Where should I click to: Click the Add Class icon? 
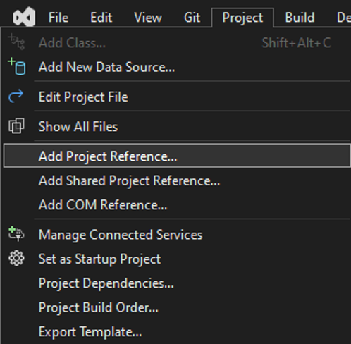click(x=16, y=42)
